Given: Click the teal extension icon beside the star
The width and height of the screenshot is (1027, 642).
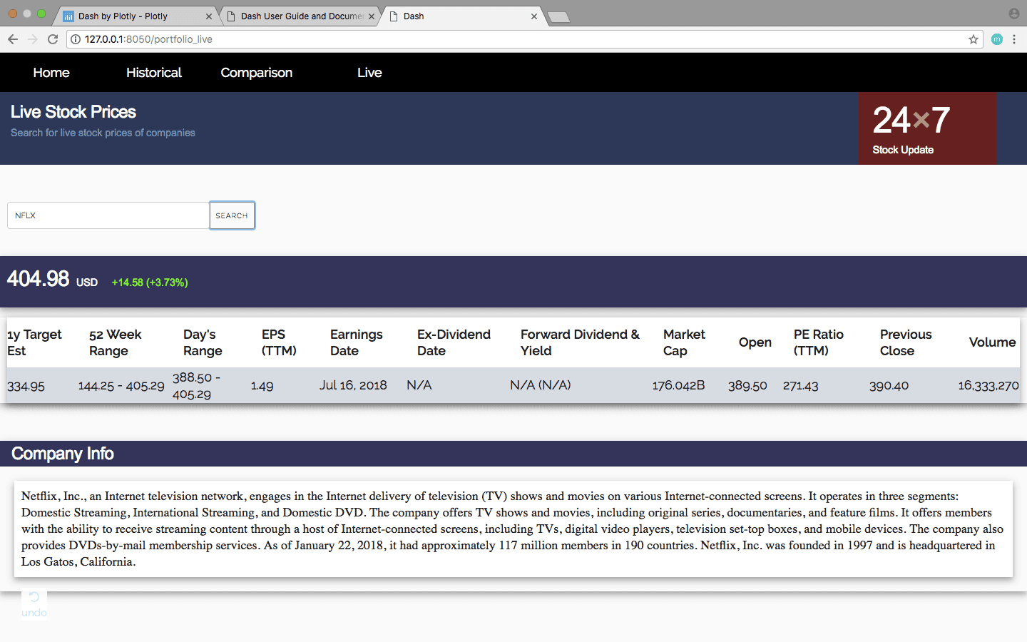Looking at the screenshot, I should point(997,39).
